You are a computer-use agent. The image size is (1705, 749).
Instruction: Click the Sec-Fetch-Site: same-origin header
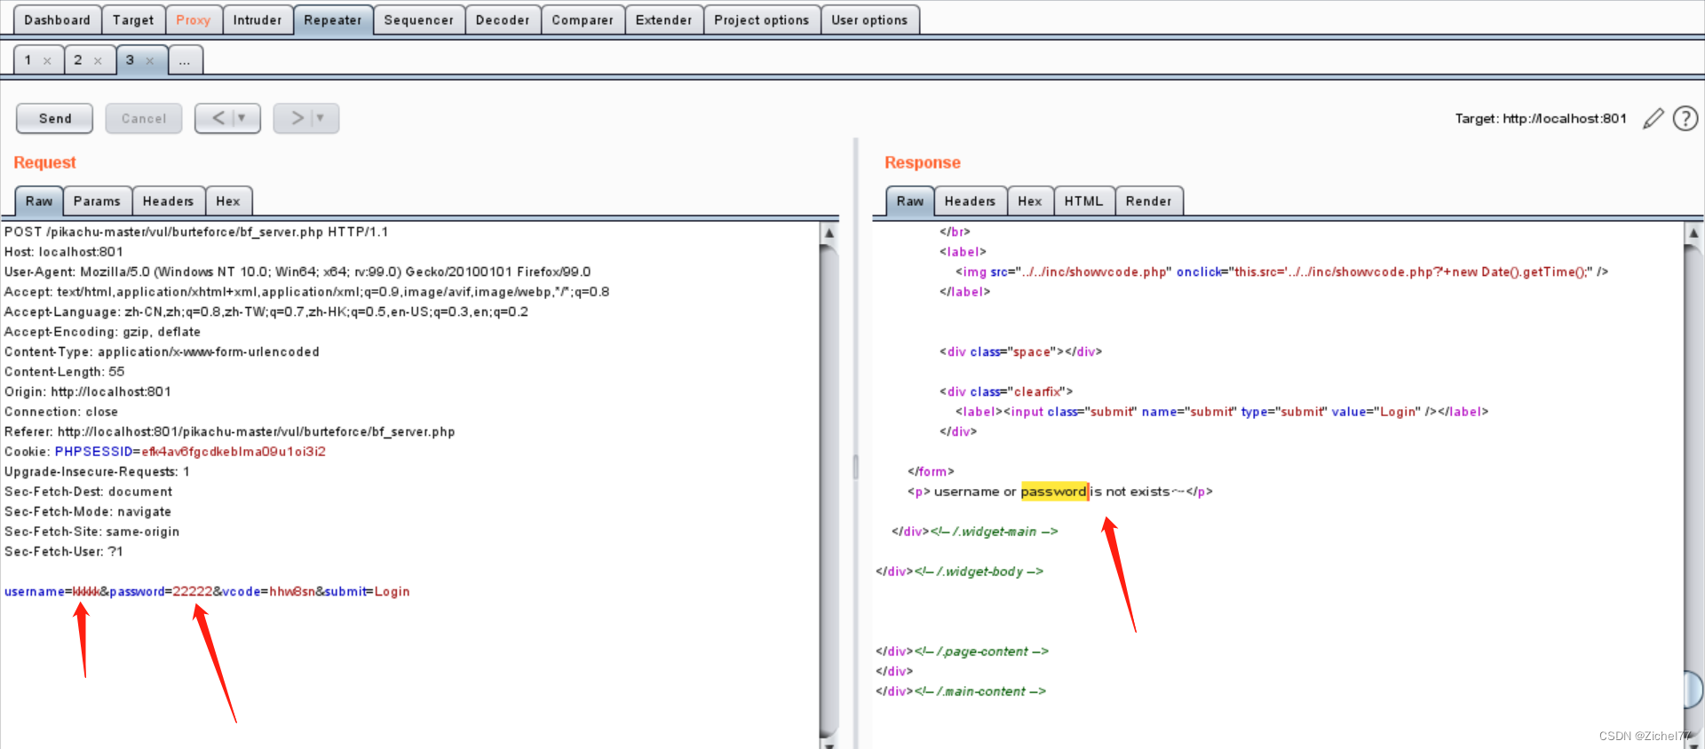click(x=91, y=532)
